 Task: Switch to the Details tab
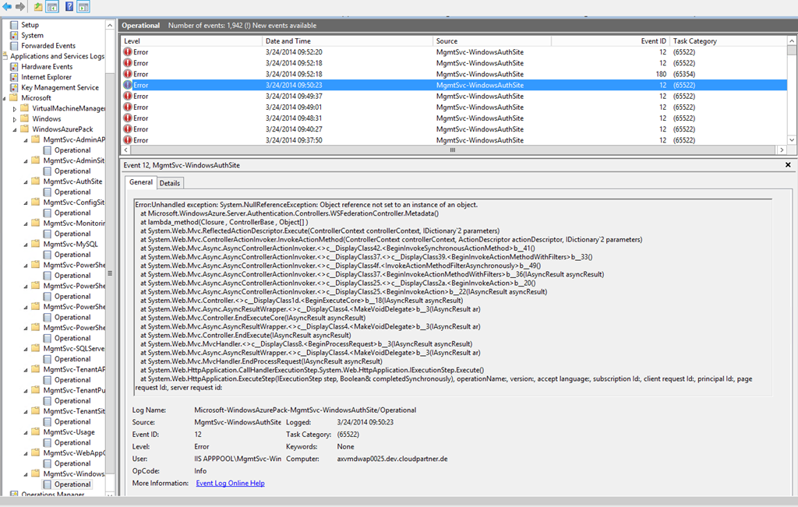click(x=170, y=183)
